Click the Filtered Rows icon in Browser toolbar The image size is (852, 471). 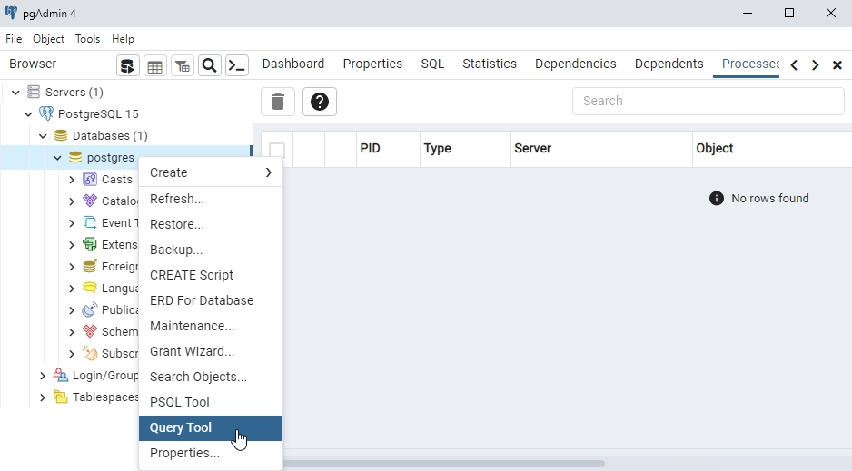click(x=183, y=65)
